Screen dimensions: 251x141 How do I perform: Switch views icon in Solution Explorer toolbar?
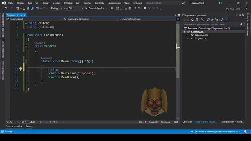coord(196,20)
